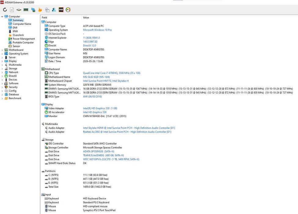Select Overclock in the sidebar tree
This screenshot has width=298, height=214.
[18, 35]
